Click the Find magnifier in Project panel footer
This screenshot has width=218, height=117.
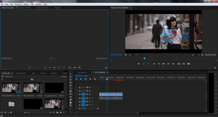pyautogui.click(x=54, y=113)
